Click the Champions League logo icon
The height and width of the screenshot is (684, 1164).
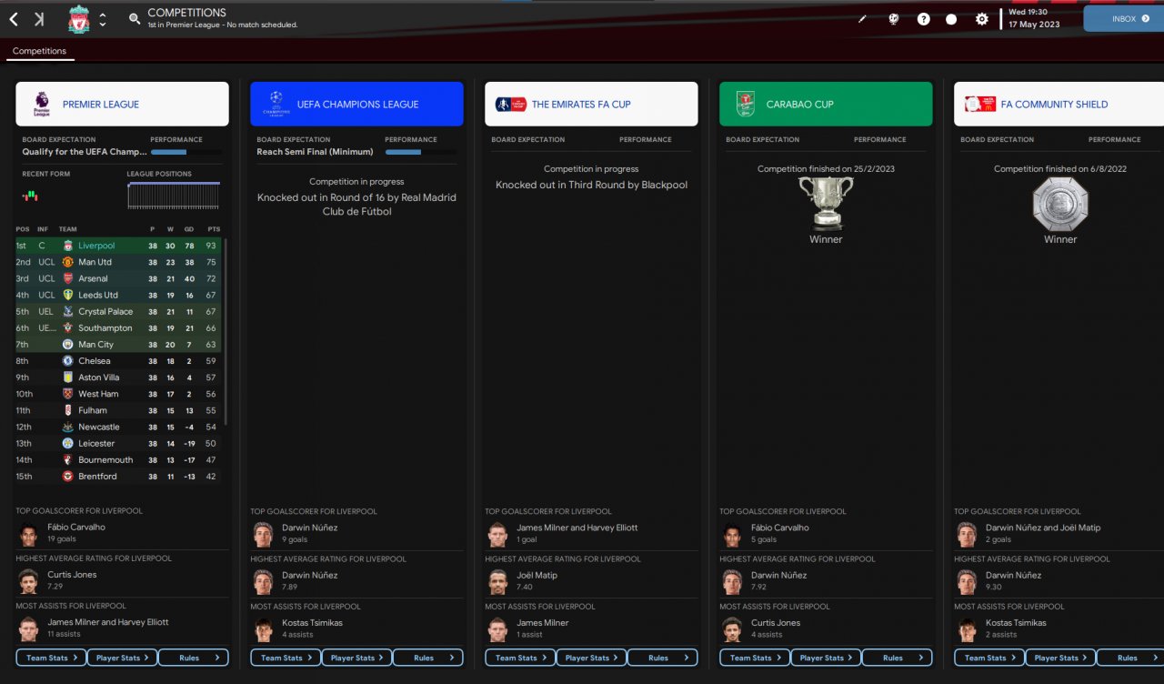pos(276,104)
